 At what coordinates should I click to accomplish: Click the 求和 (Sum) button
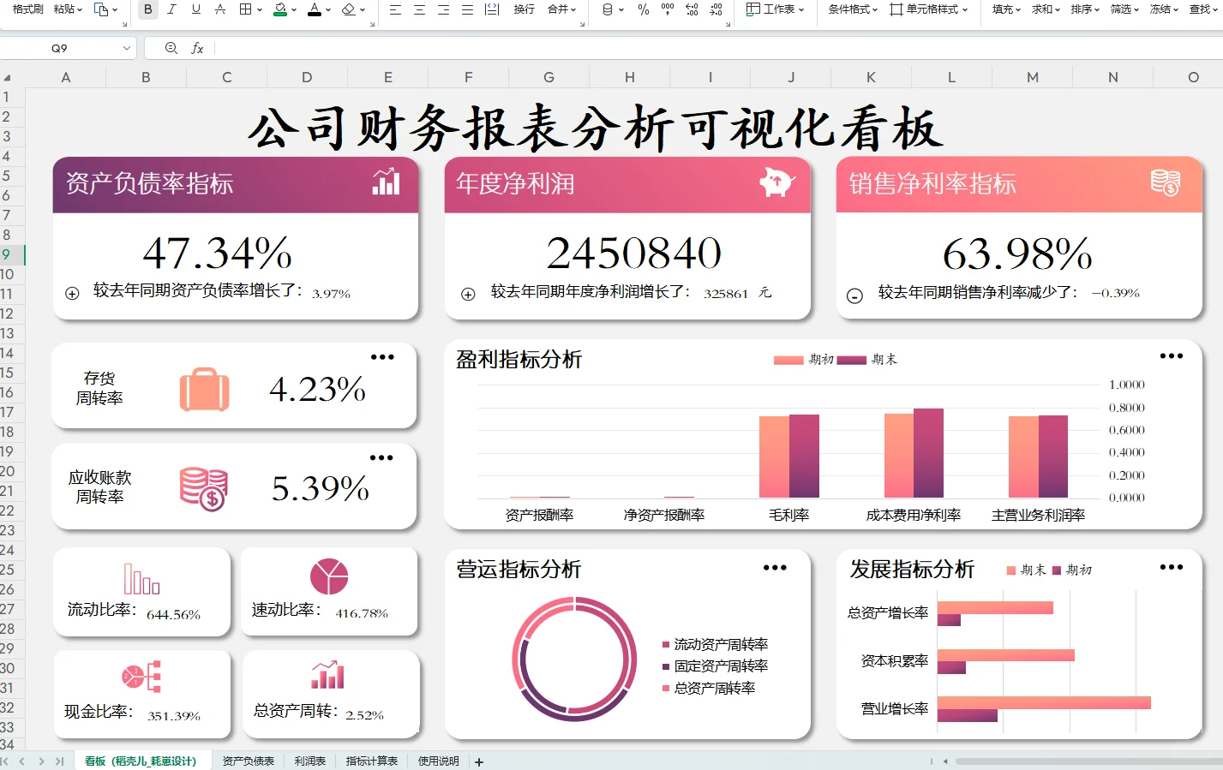click(x=1041, y=9)
